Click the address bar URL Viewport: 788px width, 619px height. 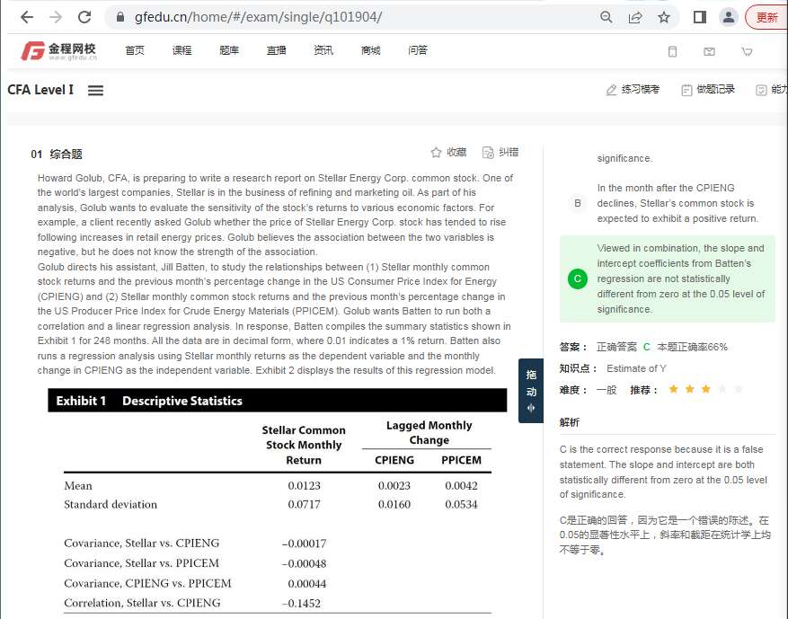258,17
